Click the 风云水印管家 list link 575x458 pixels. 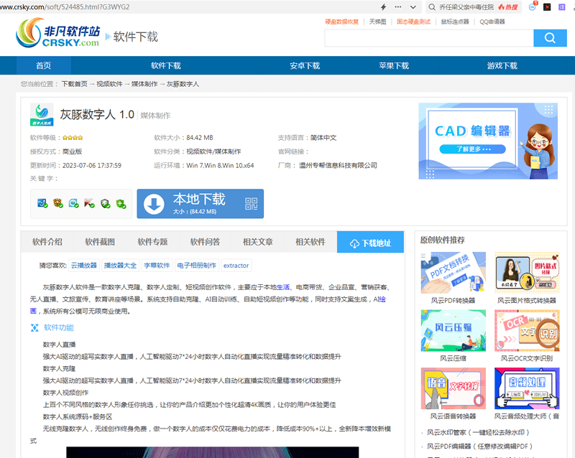(478, 432)
